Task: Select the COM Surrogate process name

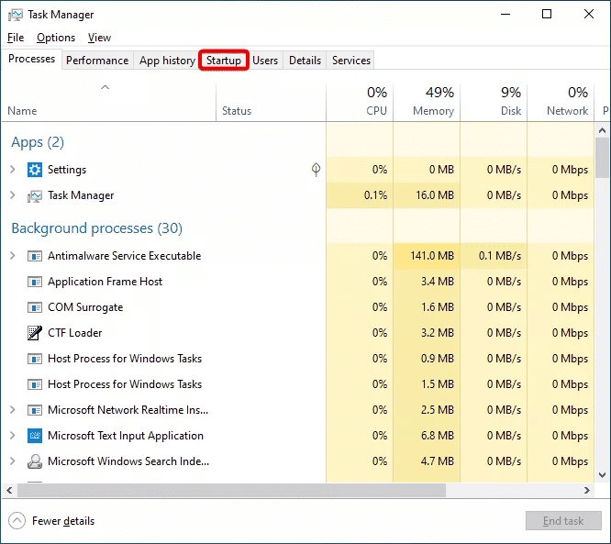Action: [x=85, y=307]
